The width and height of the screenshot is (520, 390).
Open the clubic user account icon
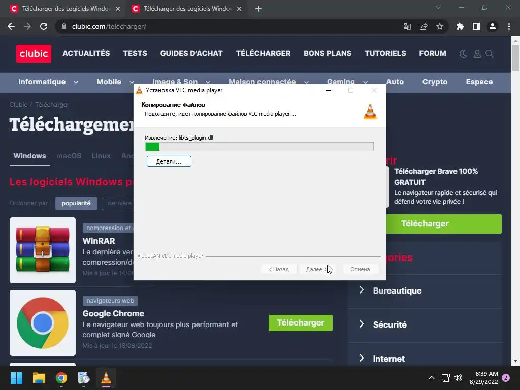477,54
